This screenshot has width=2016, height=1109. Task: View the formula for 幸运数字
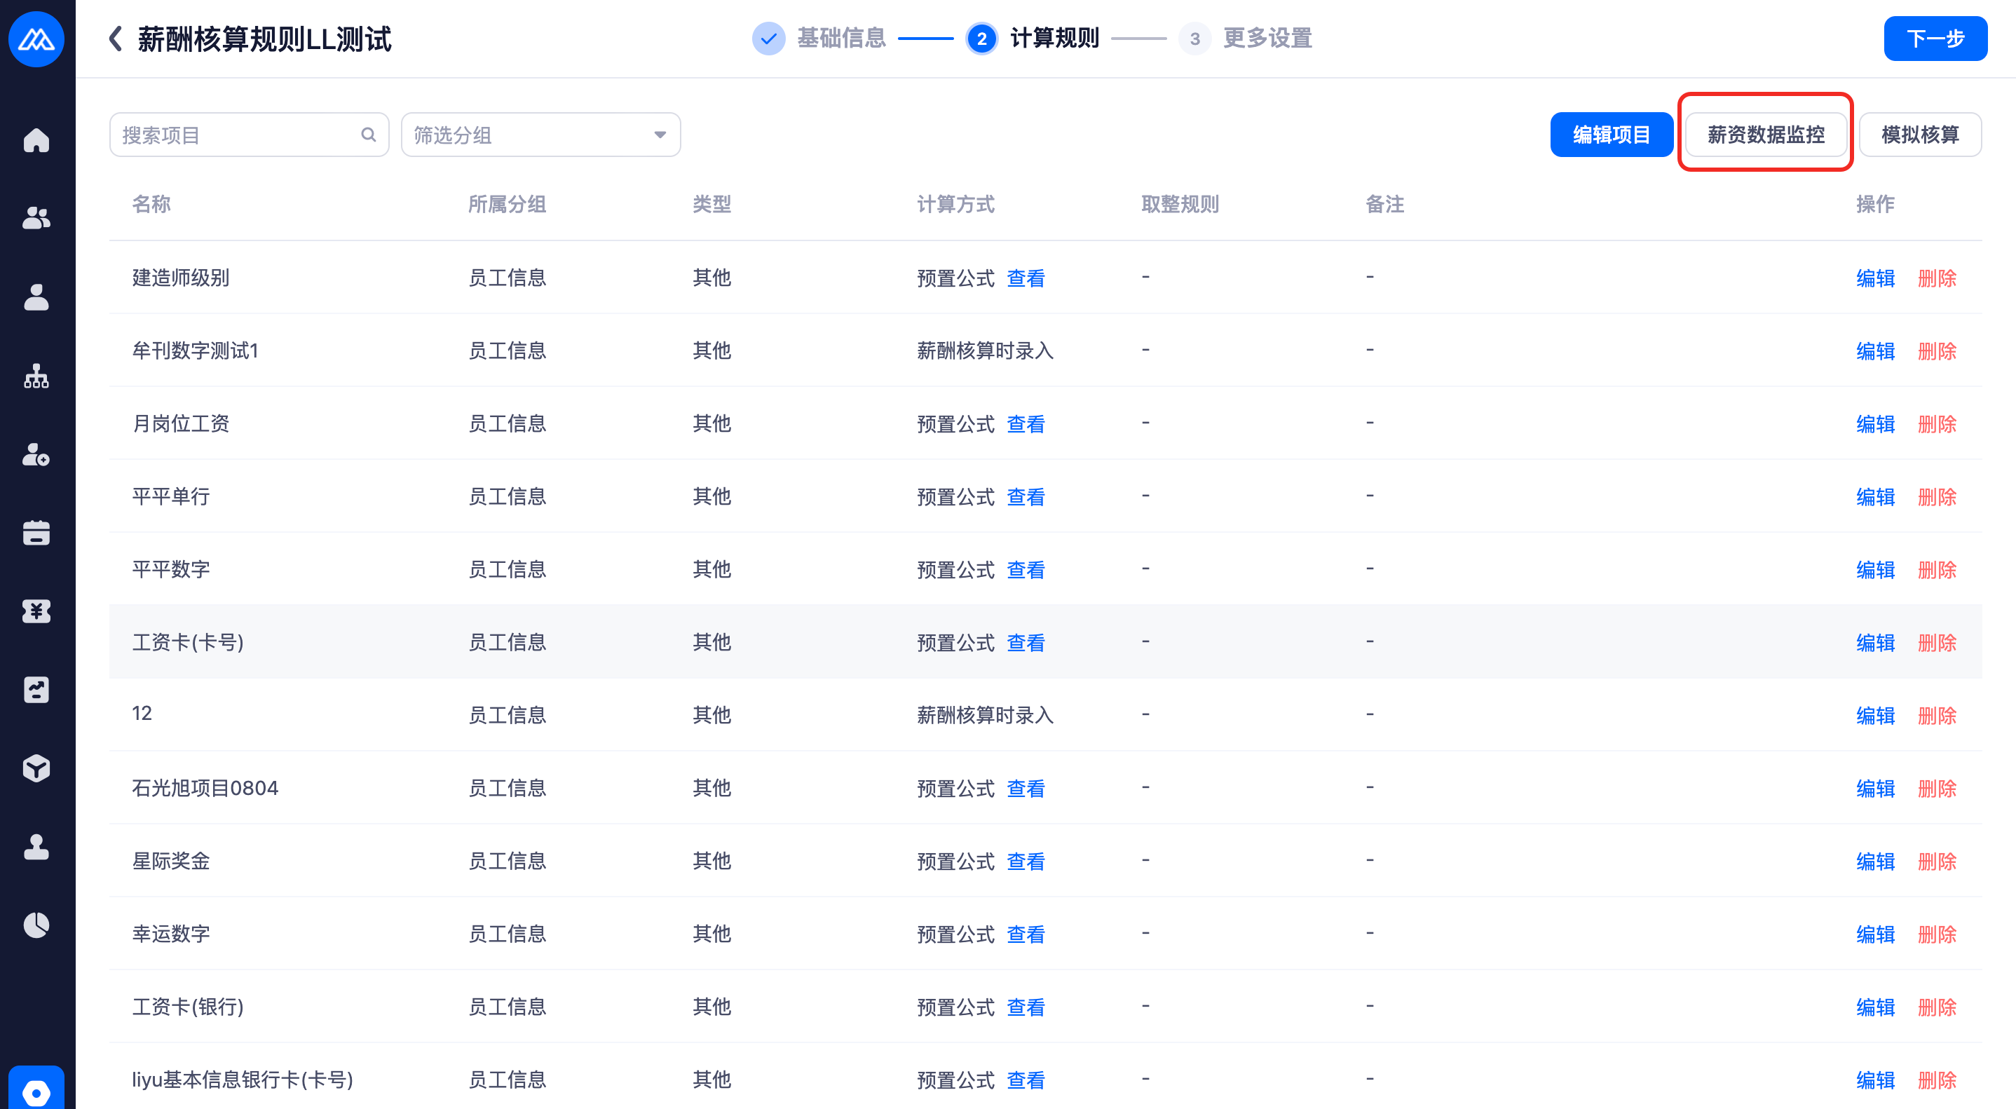tap(1026, 934)
